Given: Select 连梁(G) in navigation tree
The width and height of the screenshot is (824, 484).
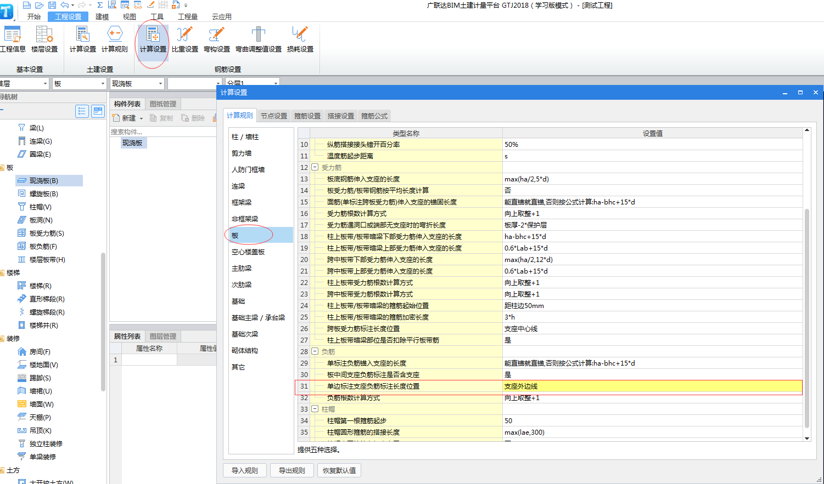Looking at the screenshot, I should pos(41,141).
